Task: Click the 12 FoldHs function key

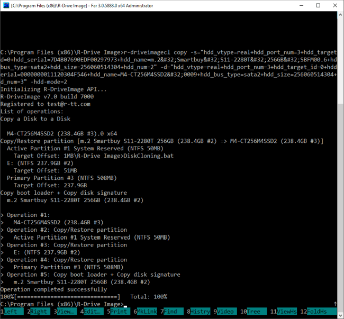Action: coord(319,311)
